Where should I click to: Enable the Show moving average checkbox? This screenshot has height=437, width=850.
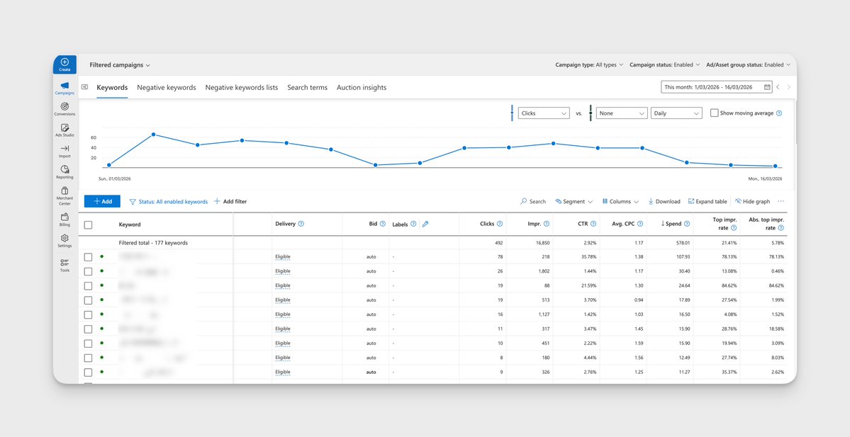point(715,113)
